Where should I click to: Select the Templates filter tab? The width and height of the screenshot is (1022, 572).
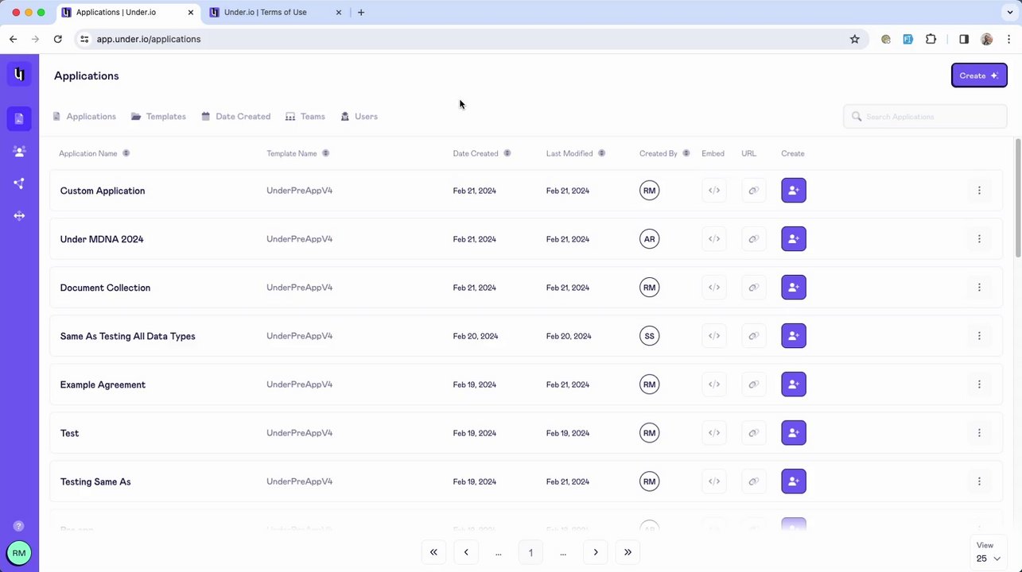[158, 117]
